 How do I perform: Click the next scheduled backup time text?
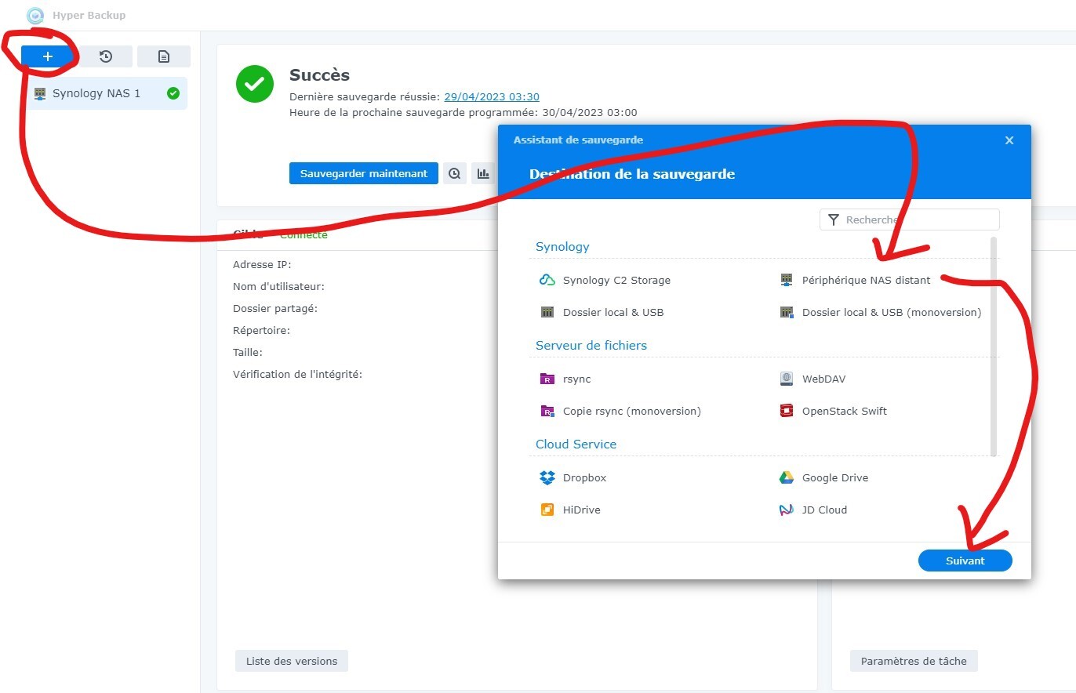463,112
